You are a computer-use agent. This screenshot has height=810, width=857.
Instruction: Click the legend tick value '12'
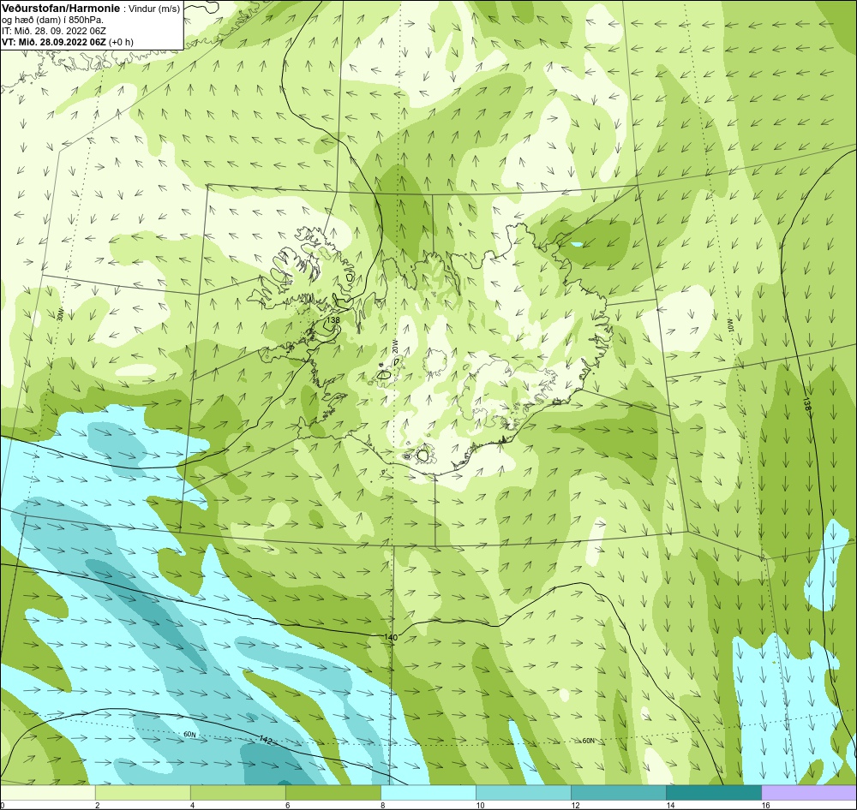pyautogui.click(x=575, y=805)
